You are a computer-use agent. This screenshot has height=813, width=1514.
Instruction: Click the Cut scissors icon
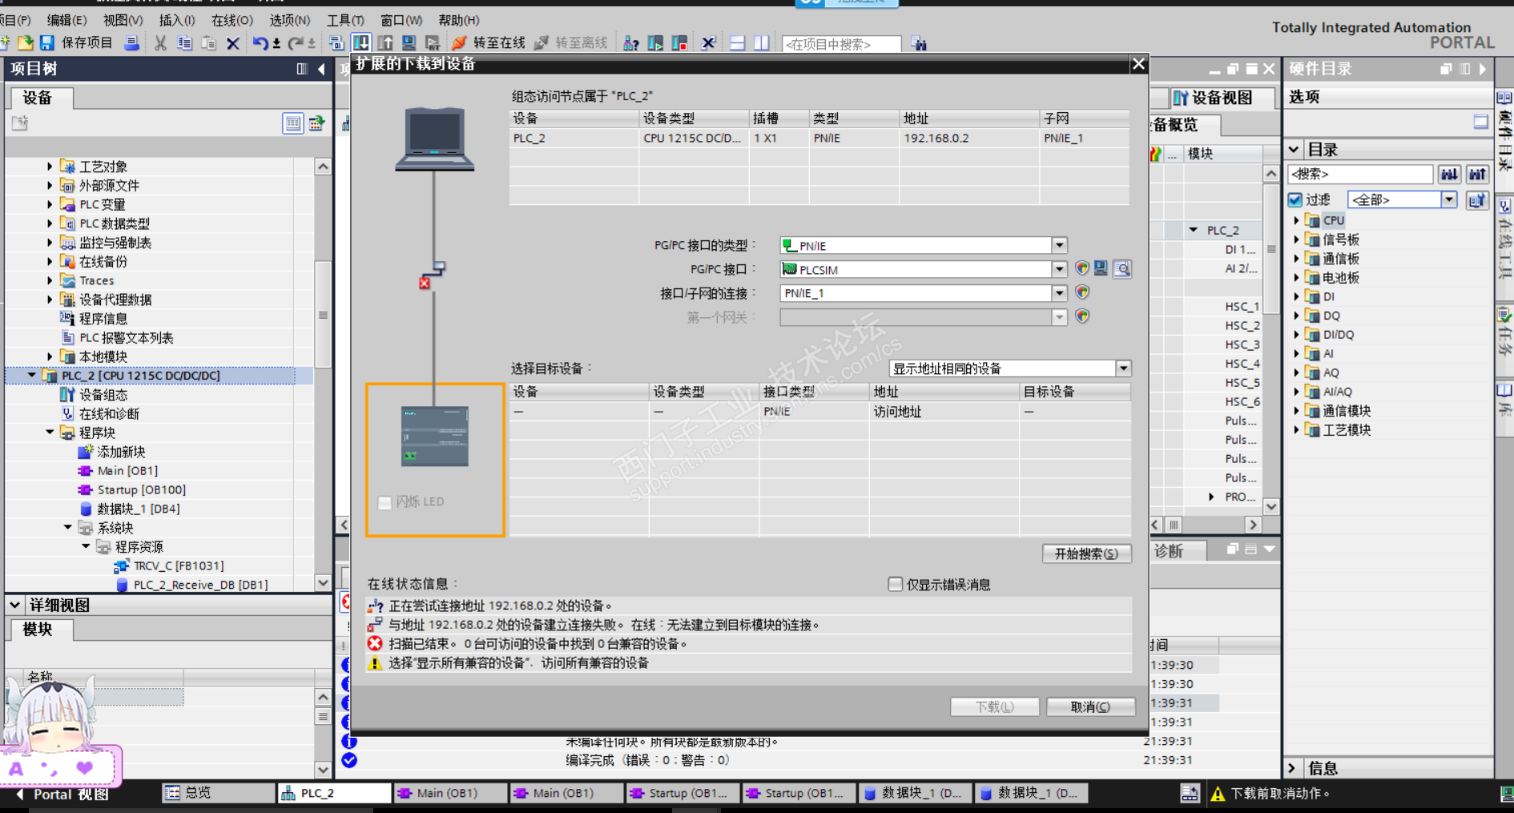pos(160,42)
